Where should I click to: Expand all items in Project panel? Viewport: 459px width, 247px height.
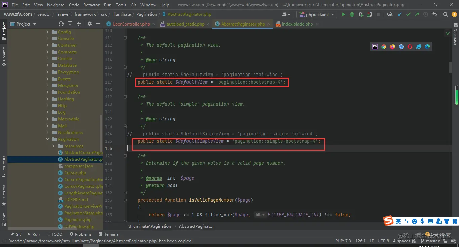[70, 24]
